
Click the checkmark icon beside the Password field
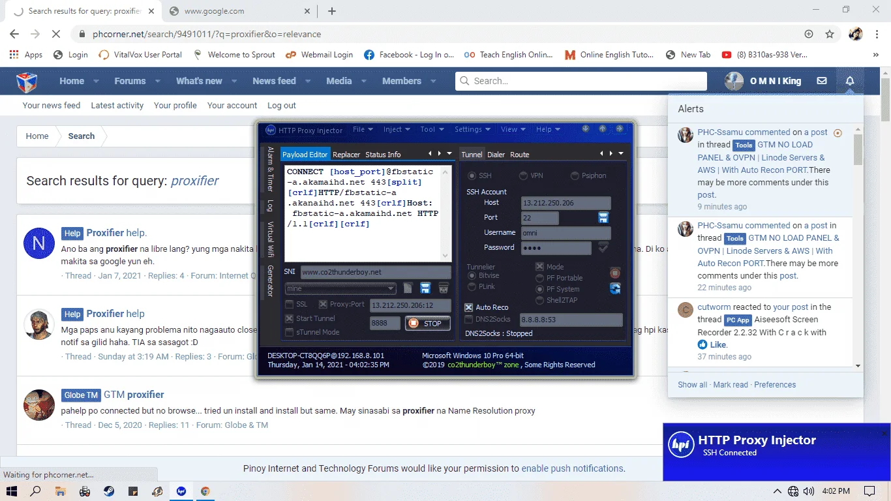pyautogui.click(x=603, y=247)
